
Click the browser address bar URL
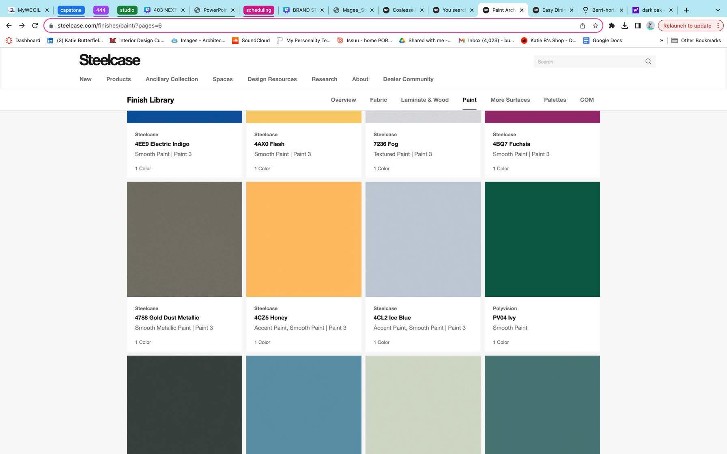[x=110, y=26]
